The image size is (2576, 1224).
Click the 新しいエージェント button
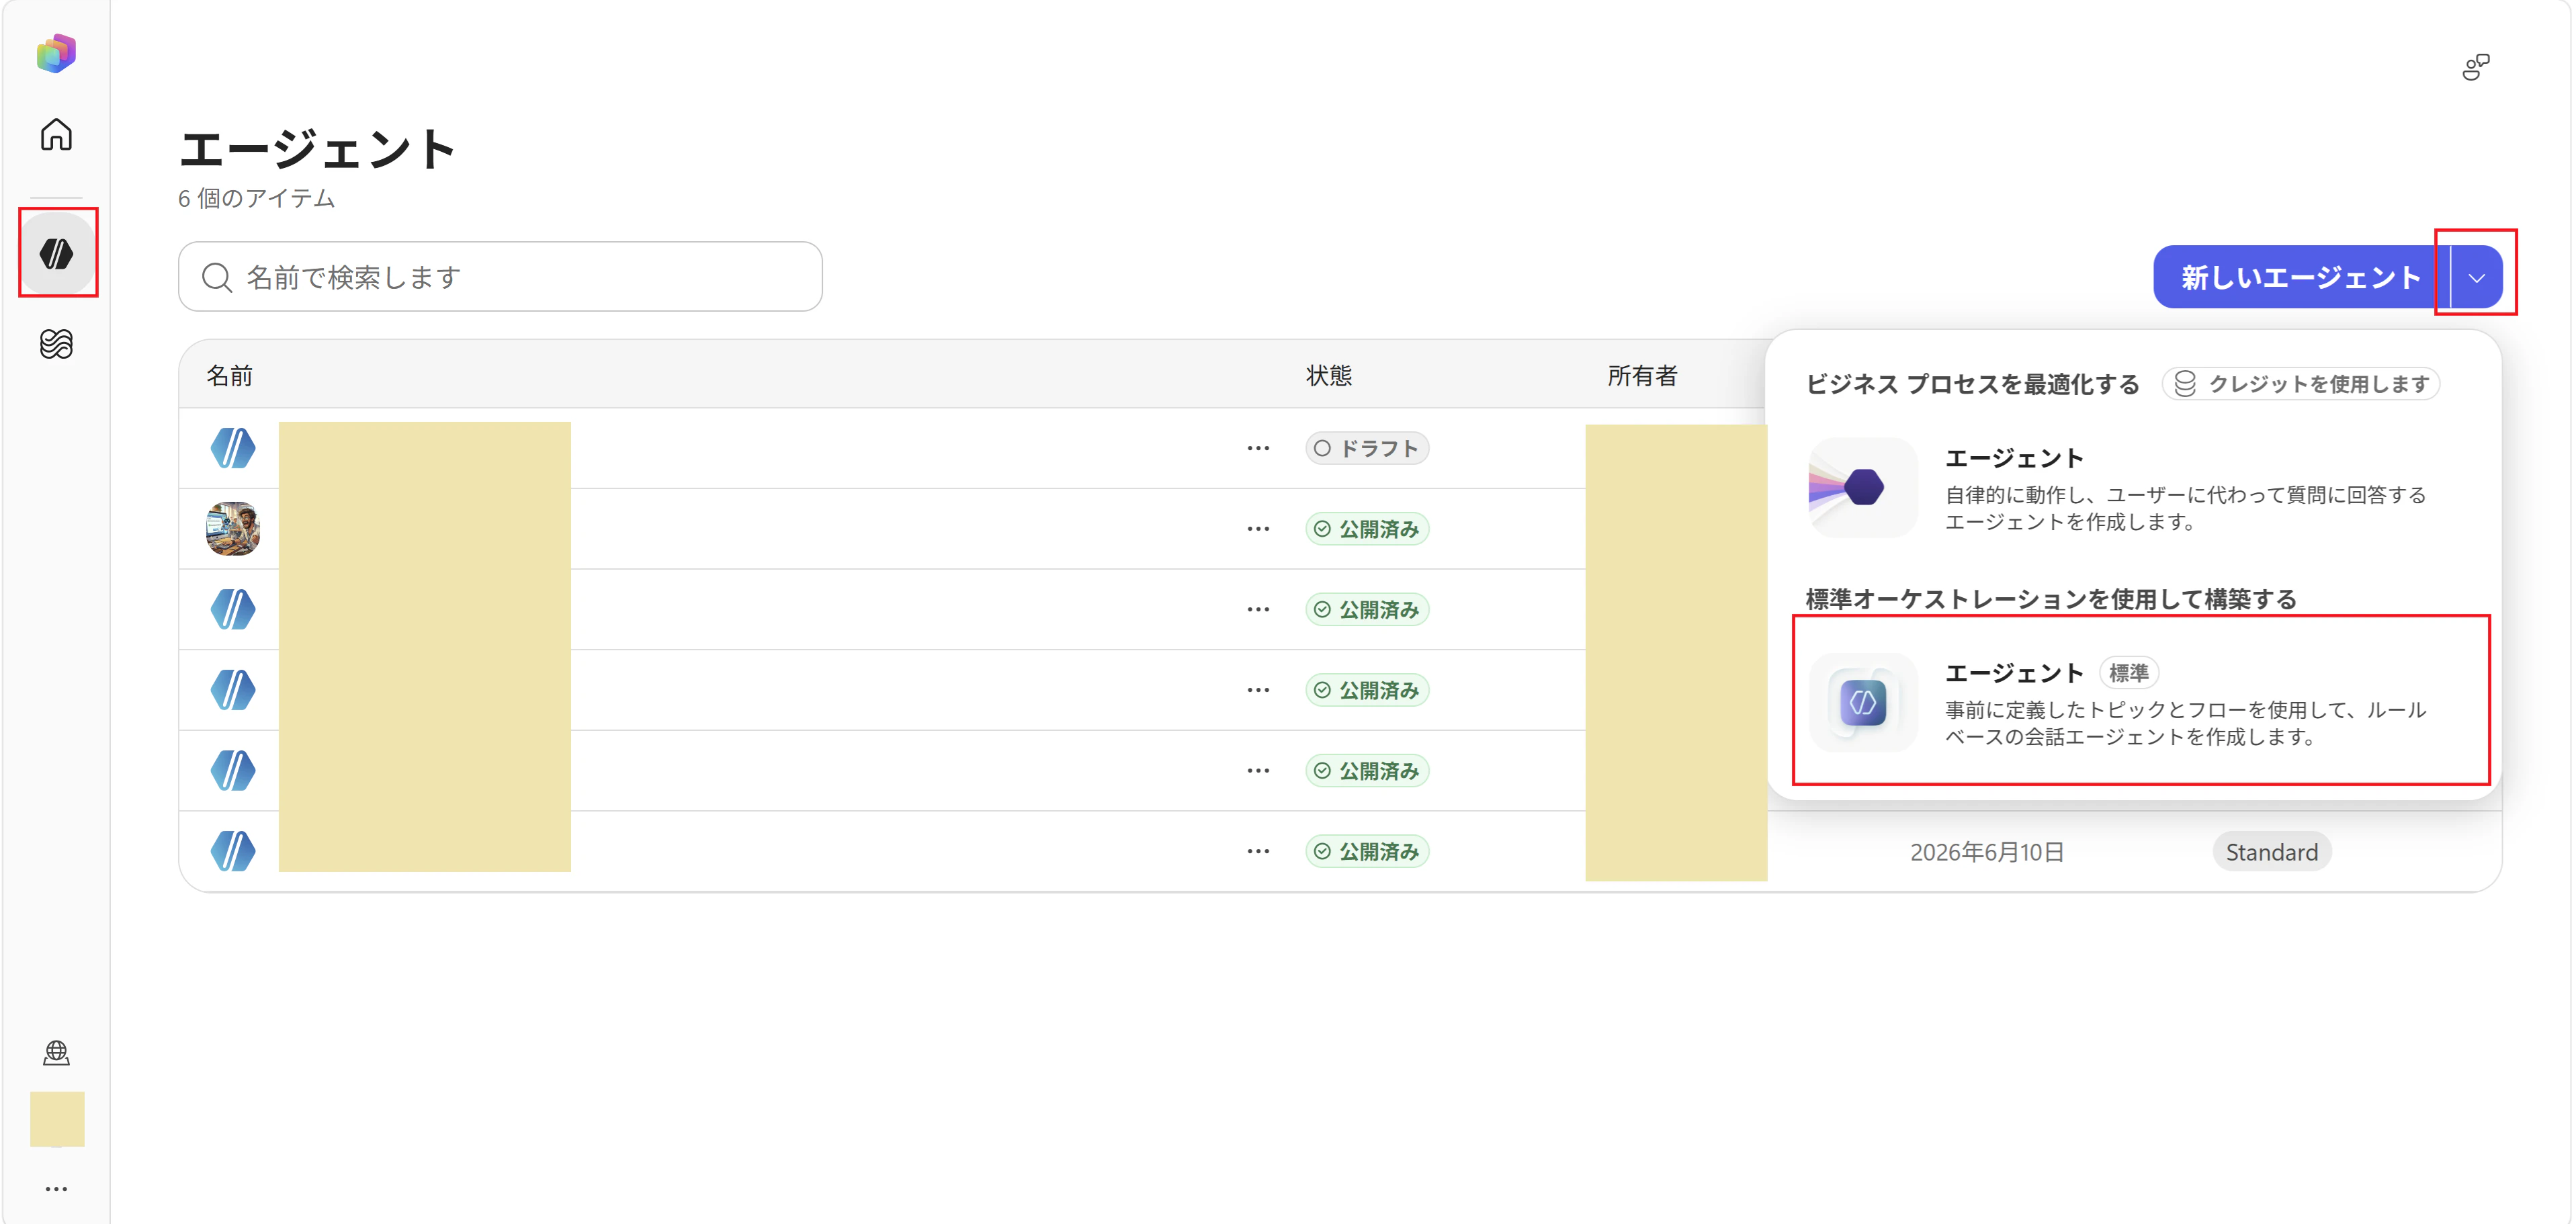click(x=2301, y=277)
